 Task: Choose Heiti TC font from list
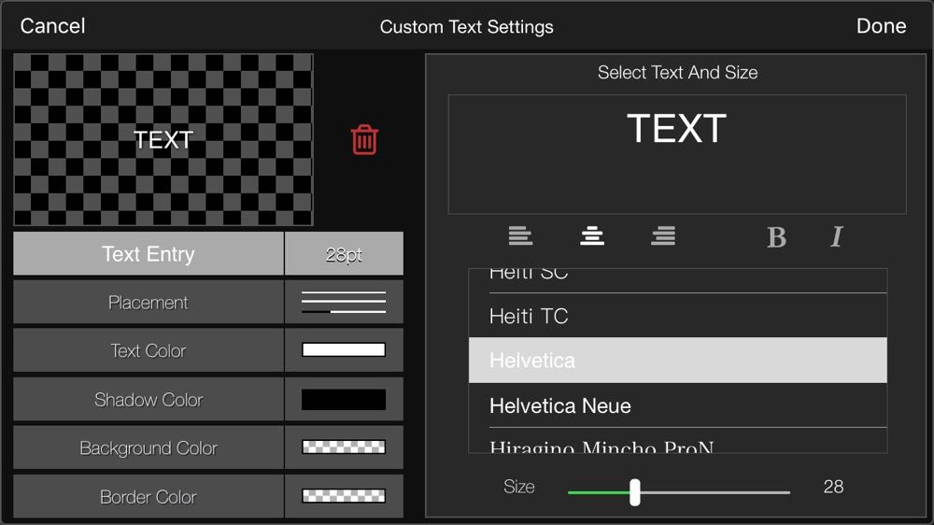click(677, 317)
